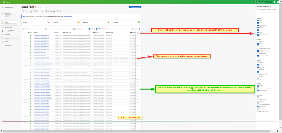Click the user account icon in header
This screenshot has height=133, width=282.
coord(274,2)
